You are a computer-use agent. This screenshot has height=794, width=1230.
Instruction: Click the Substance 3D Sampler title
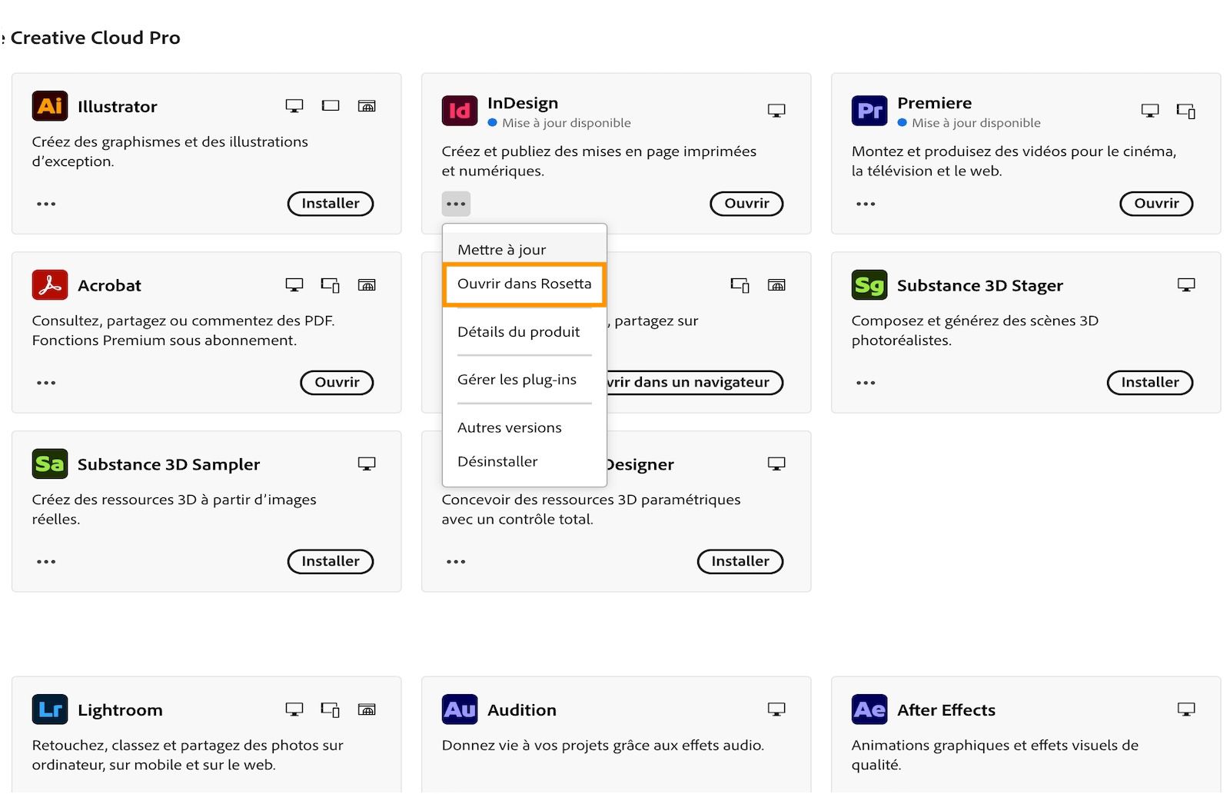169,464
